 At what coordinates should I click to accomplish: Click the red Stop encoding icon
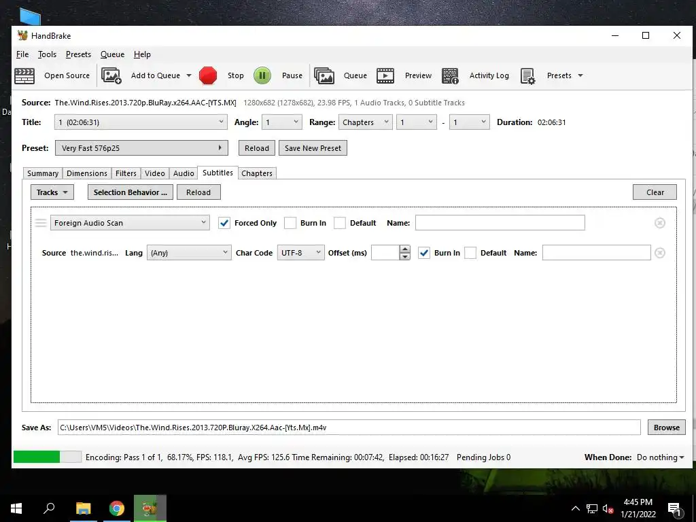coord(208,75)
